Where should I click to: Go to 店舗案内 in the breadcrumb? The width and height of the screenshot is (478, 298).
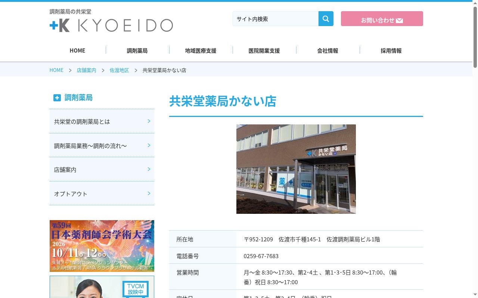(x=86, y=70)
